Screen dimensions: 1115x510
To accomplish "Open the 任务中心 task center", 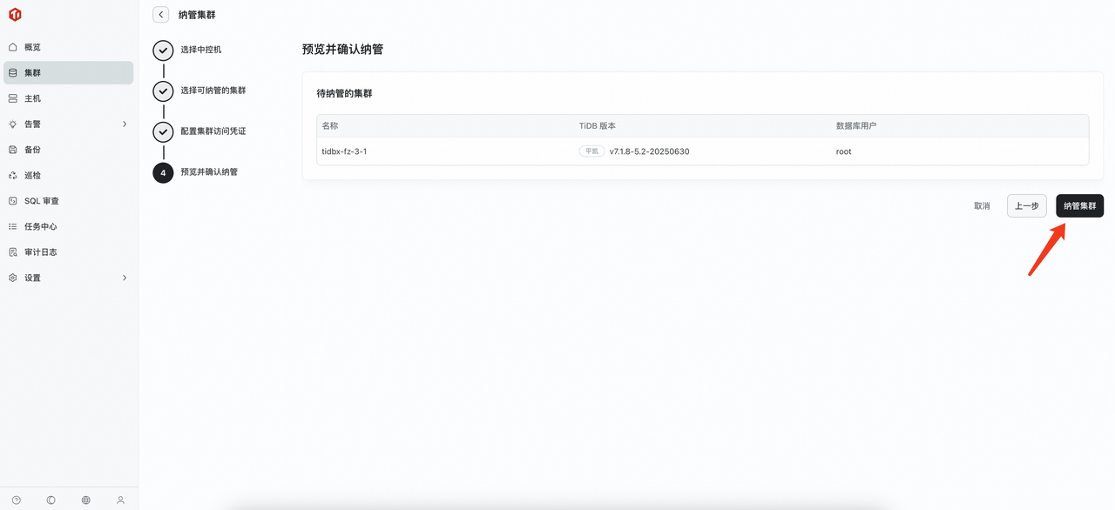I will click(x=41, y=225).
